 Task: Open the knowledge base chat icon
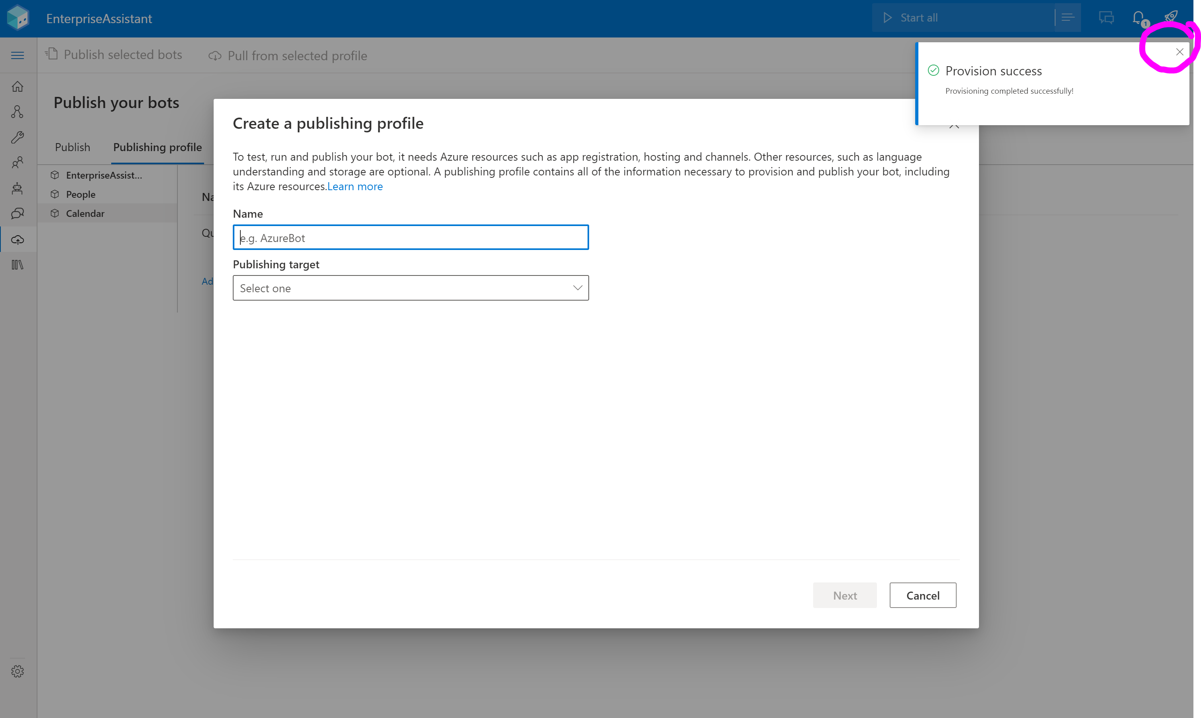(18, 213)
